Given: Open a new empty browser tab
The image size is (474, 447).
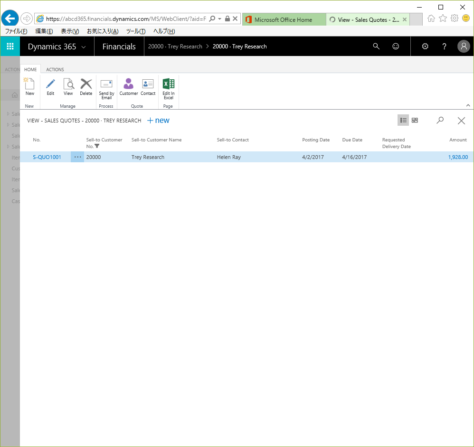Looking at the screenshot, I should 416,19.
